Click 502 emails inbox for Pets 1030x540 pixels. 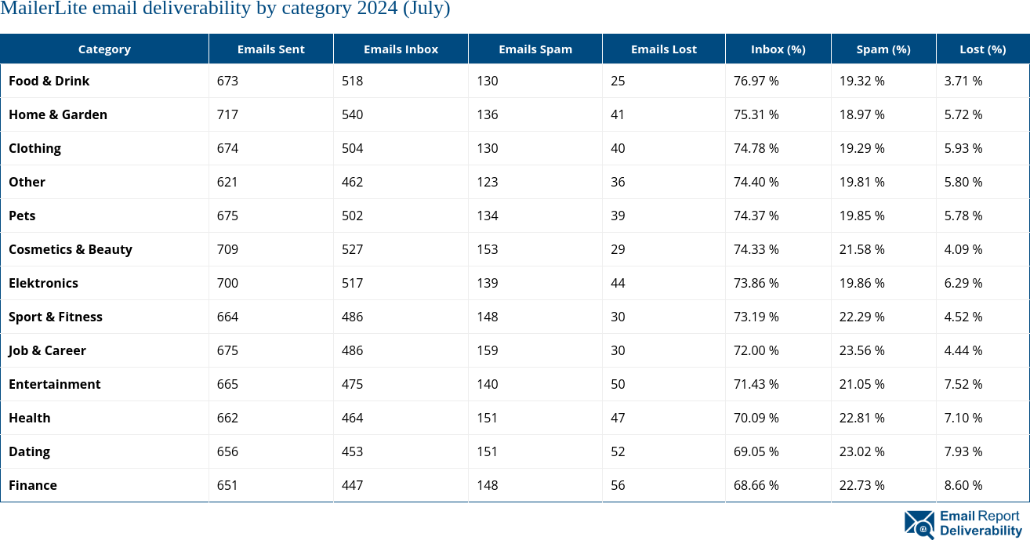coord(352,216)
